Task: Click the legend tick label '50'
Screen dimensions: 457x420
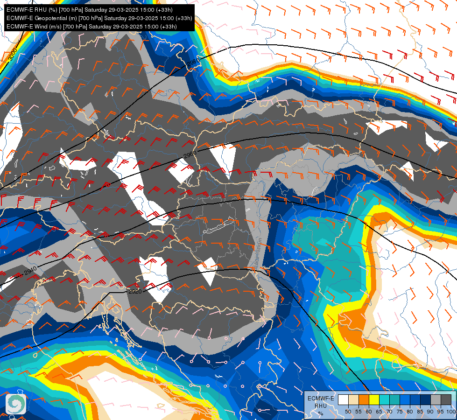Action: pos(348,412)
